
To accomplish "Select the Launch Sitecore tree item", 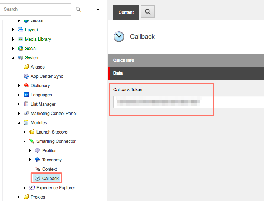I will coord(52,132).
